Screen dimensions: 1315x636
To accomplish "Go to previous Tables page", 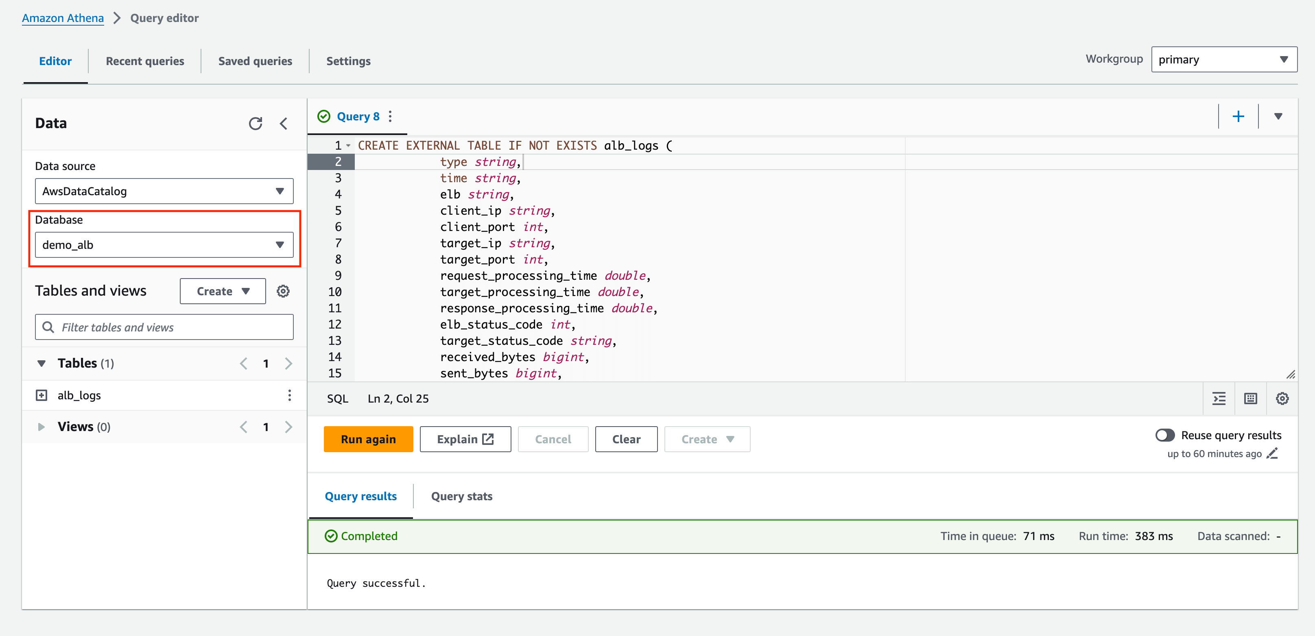I will (243, 363).
